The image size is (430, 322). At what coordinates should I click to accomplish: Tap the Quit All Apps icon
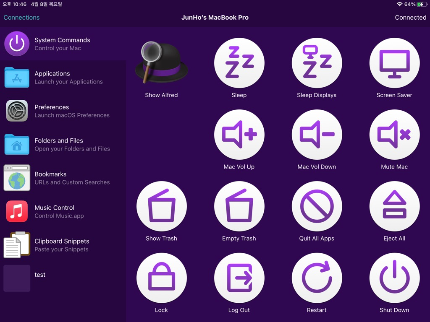(x=317, y=206)
